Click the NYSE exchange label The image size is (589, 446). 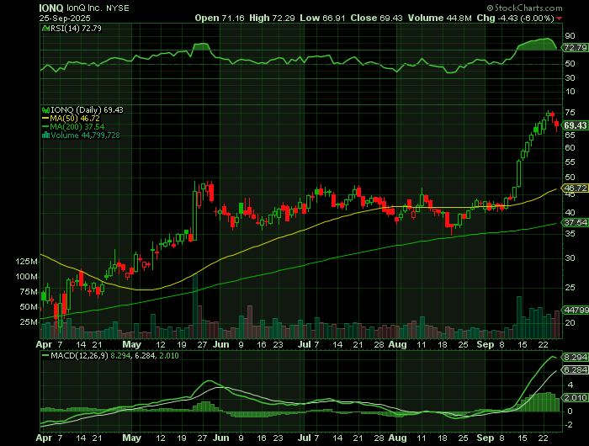[x=118, y=8]
